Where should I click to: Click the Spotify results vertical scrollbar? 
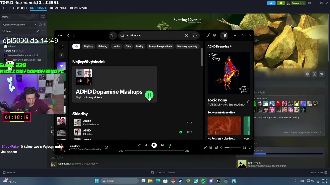coord(202,57)
